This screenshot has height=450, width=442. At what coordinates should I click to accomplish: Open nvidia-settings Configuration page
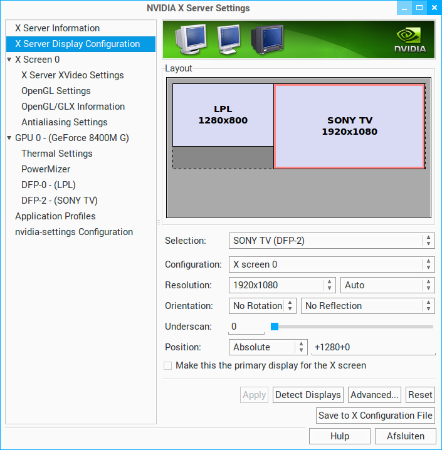click(74, 232)
